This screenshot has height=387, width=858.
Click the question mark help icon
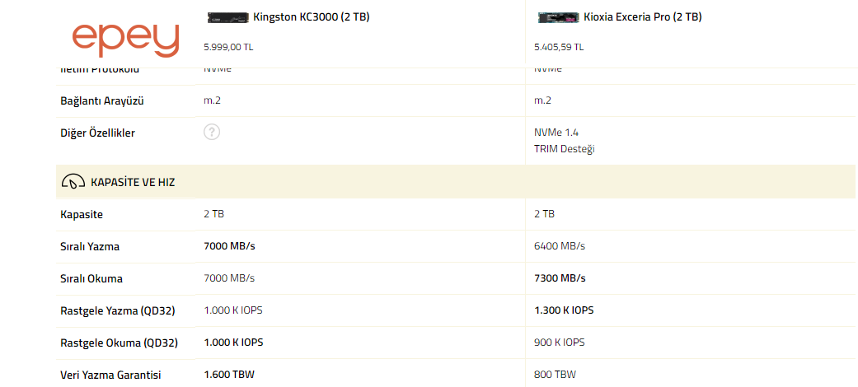point(212,133)
